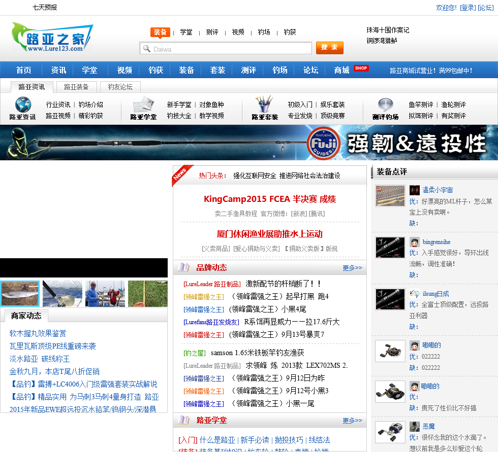Open 厦门休闲渔业展助推水上运动 headline
This screenshot has width=498, height=452.
tap(270, 234)
